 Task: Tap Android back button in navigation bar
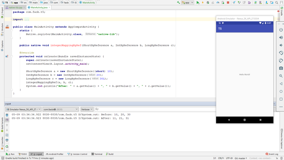point(229,120)
